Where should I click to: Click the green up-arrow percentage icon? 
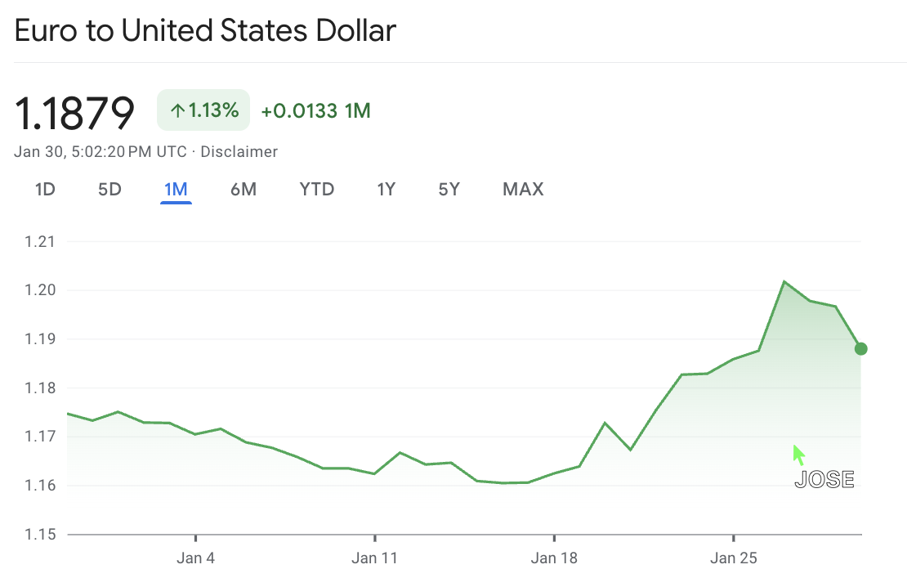tap(177, 110)
